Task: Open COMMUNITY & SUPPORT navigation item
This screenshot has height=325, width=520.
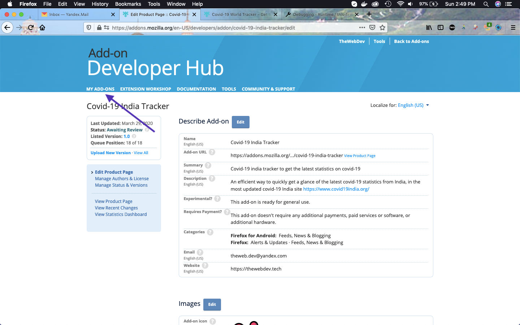Action: [268, 89]
